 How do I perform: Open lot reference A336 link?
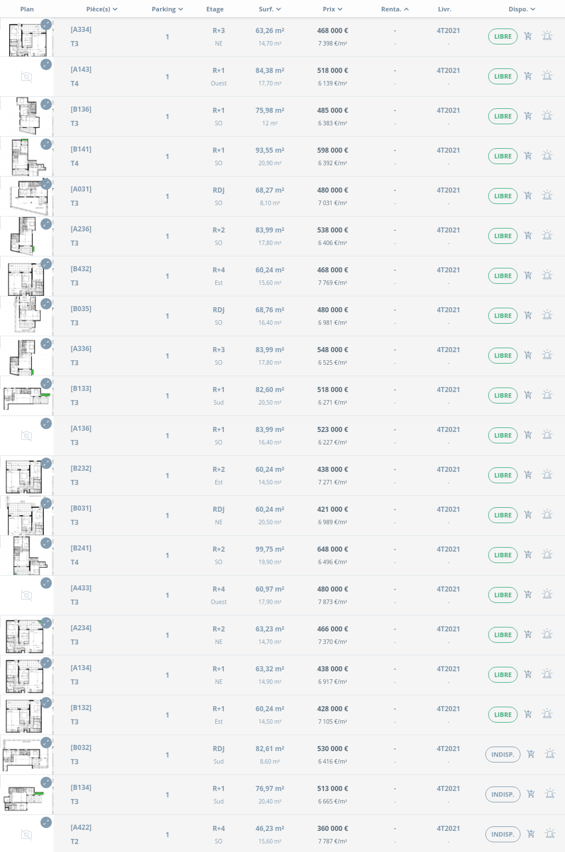(x=81, y=349)
